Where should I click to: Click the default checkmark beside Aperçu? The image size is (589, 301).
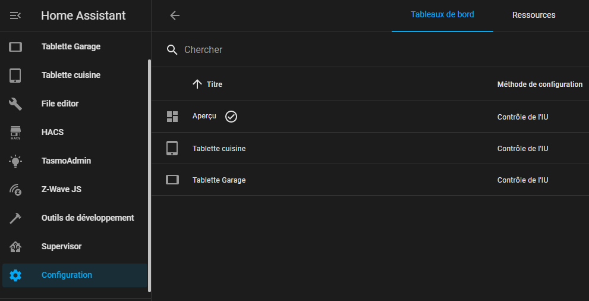point(231,117)
